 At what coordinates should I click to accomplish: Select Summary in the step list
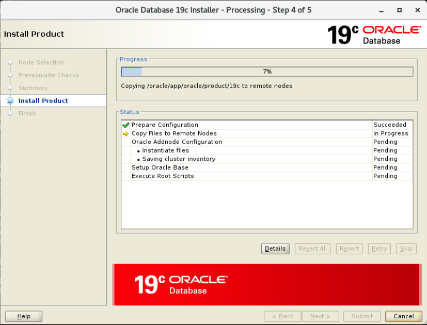tap(33, 88)
